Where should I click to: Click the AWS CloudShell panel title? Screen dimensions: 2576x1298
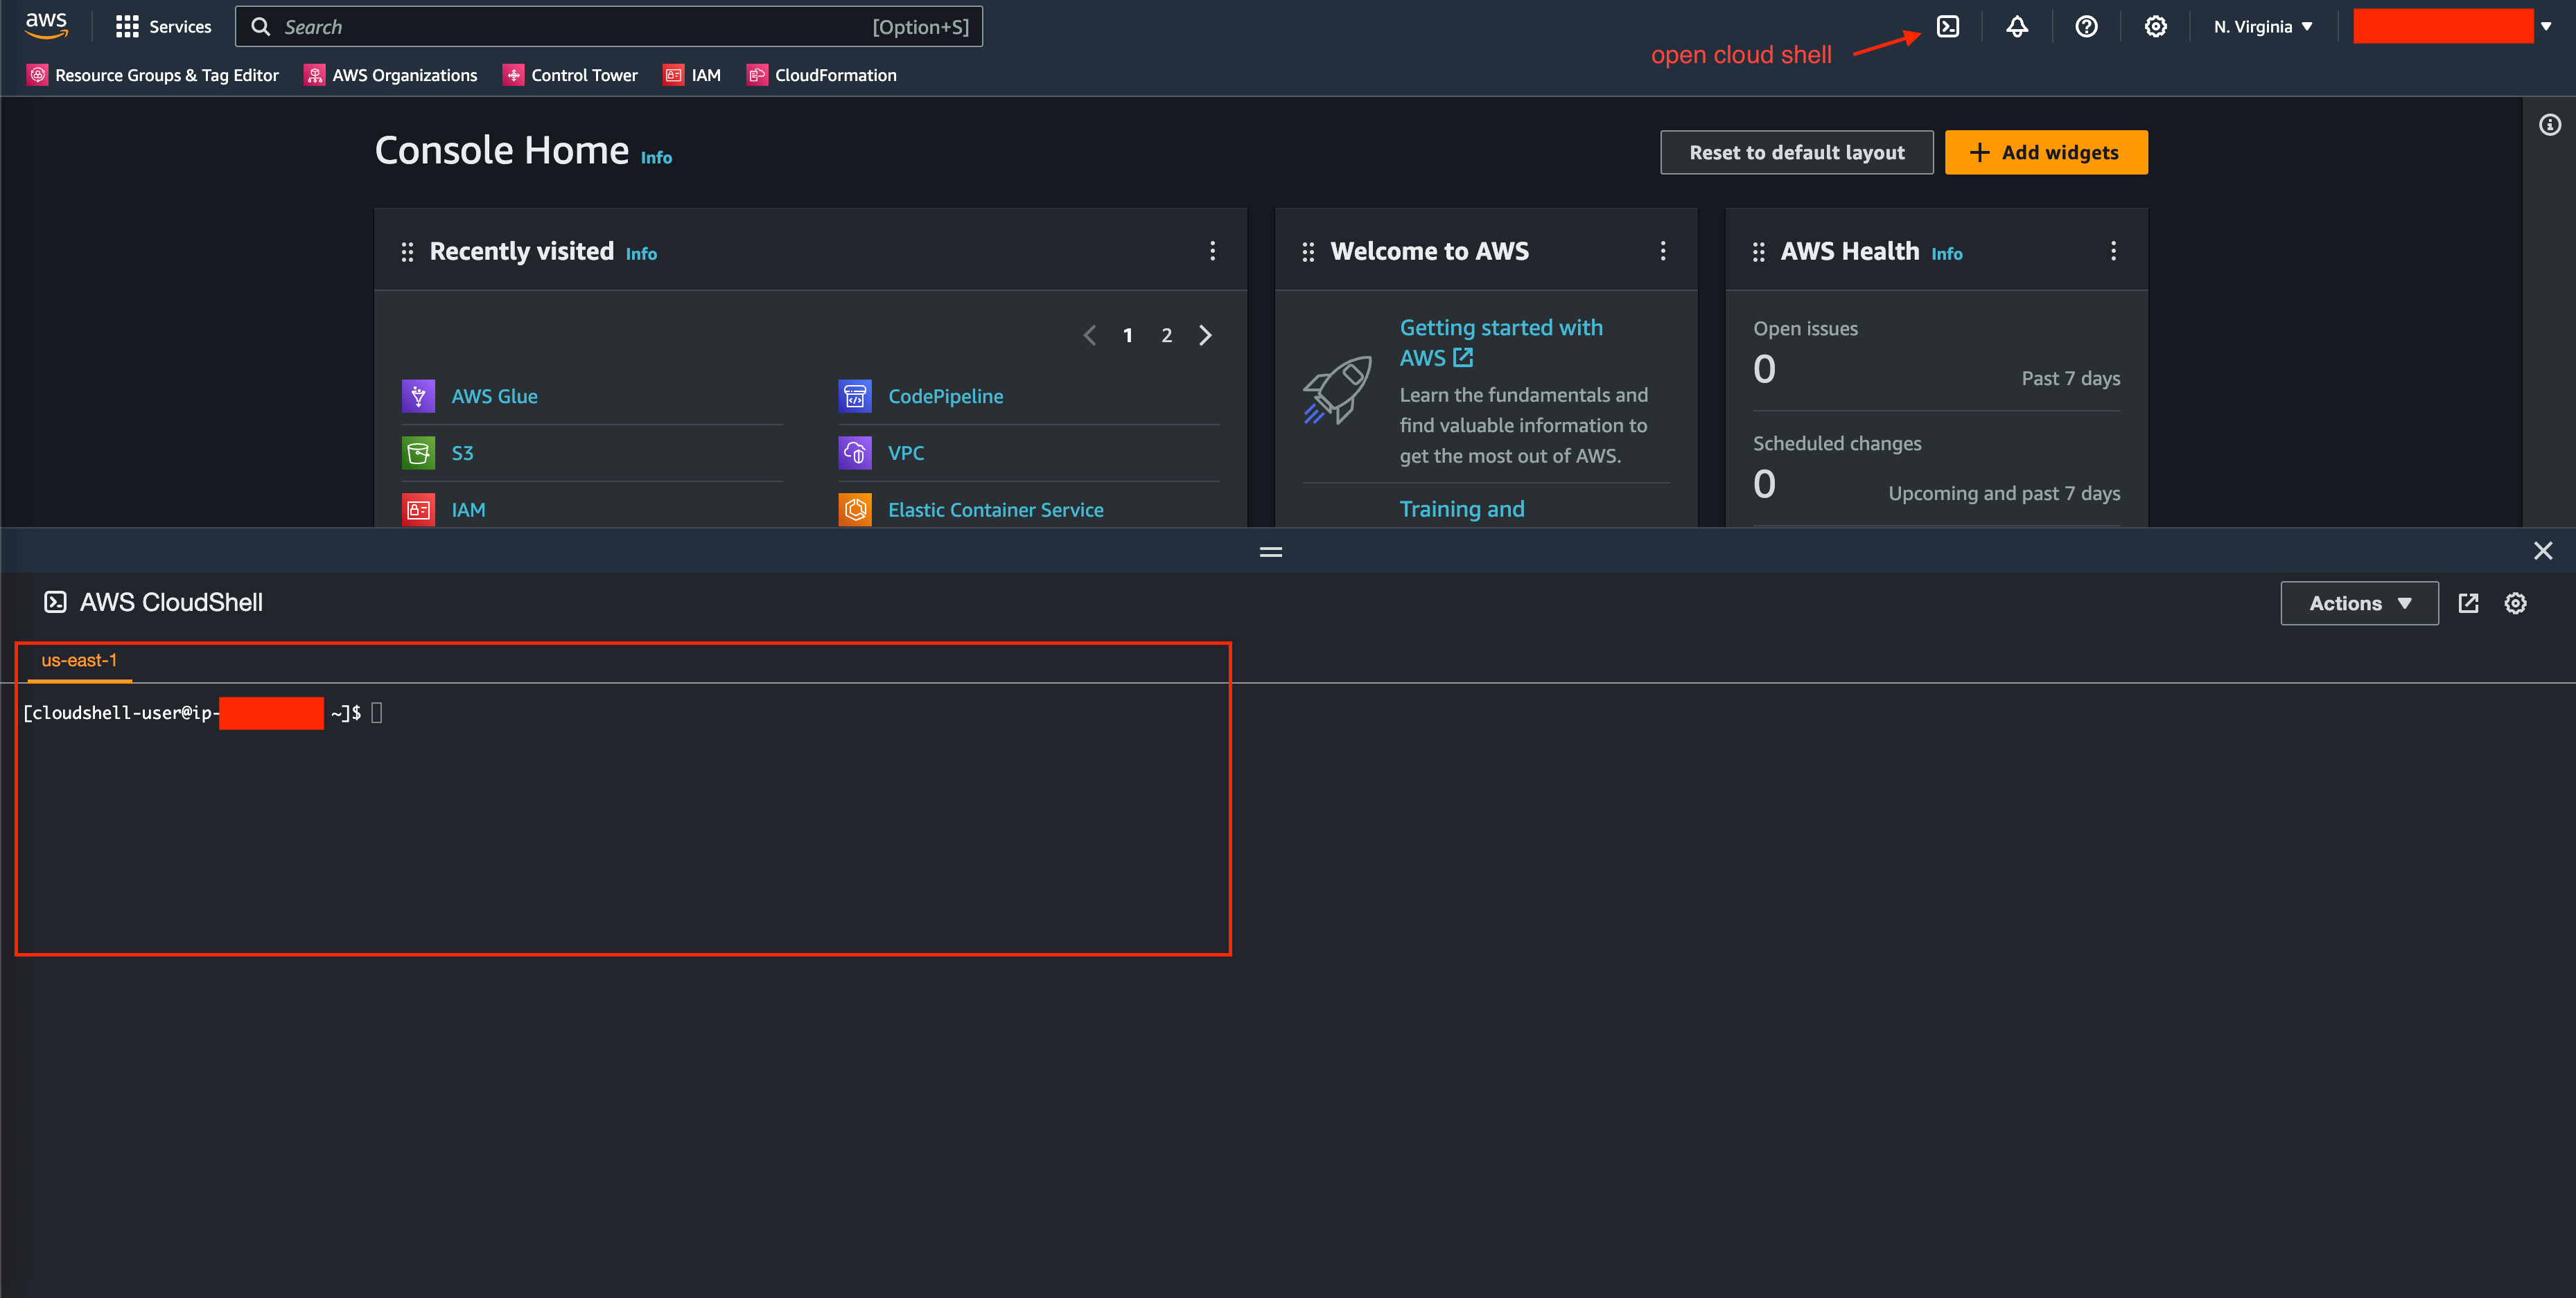(x=171, y=603)
